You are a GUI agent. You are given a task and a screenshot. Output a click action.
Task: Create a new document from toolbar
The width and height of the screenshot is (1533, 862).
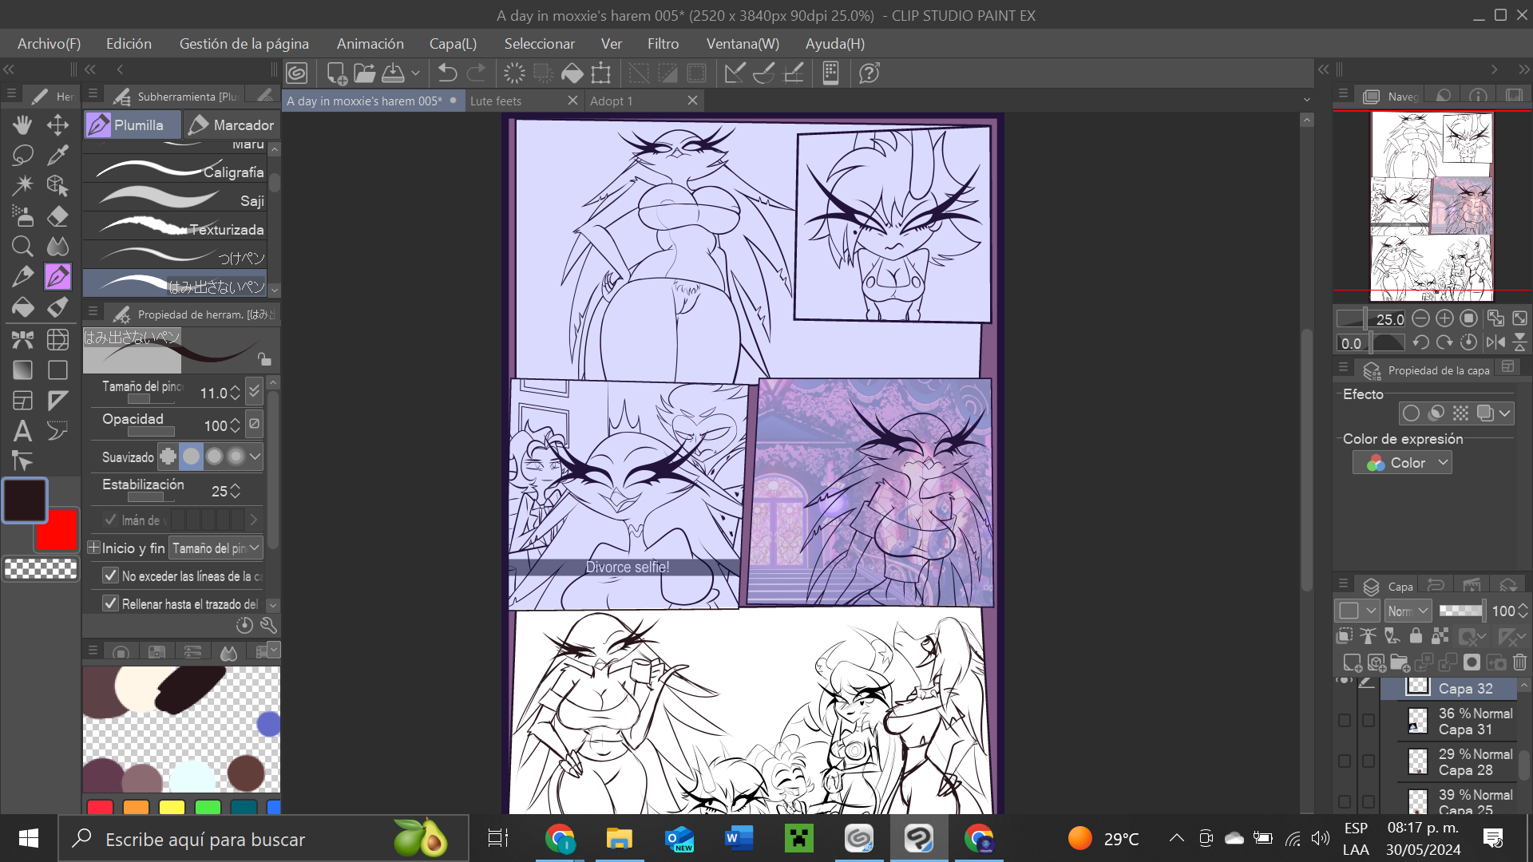pos(336,73)
